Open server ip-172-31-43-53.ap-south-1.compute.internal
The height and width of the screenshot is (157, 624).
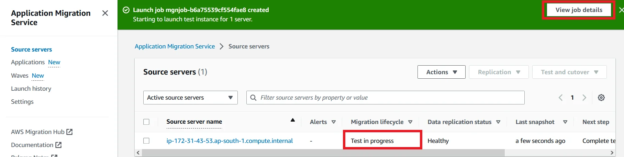pyautogui.click(x=230, y=141)
